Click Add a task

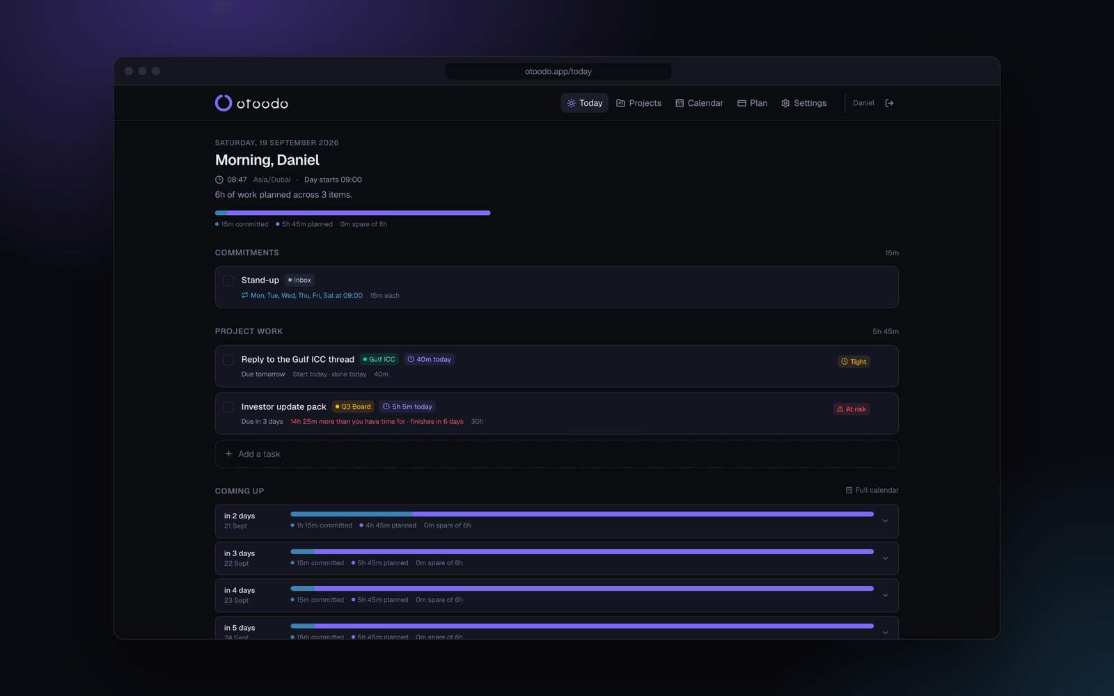pyautogui.click(x=557, y=454)
